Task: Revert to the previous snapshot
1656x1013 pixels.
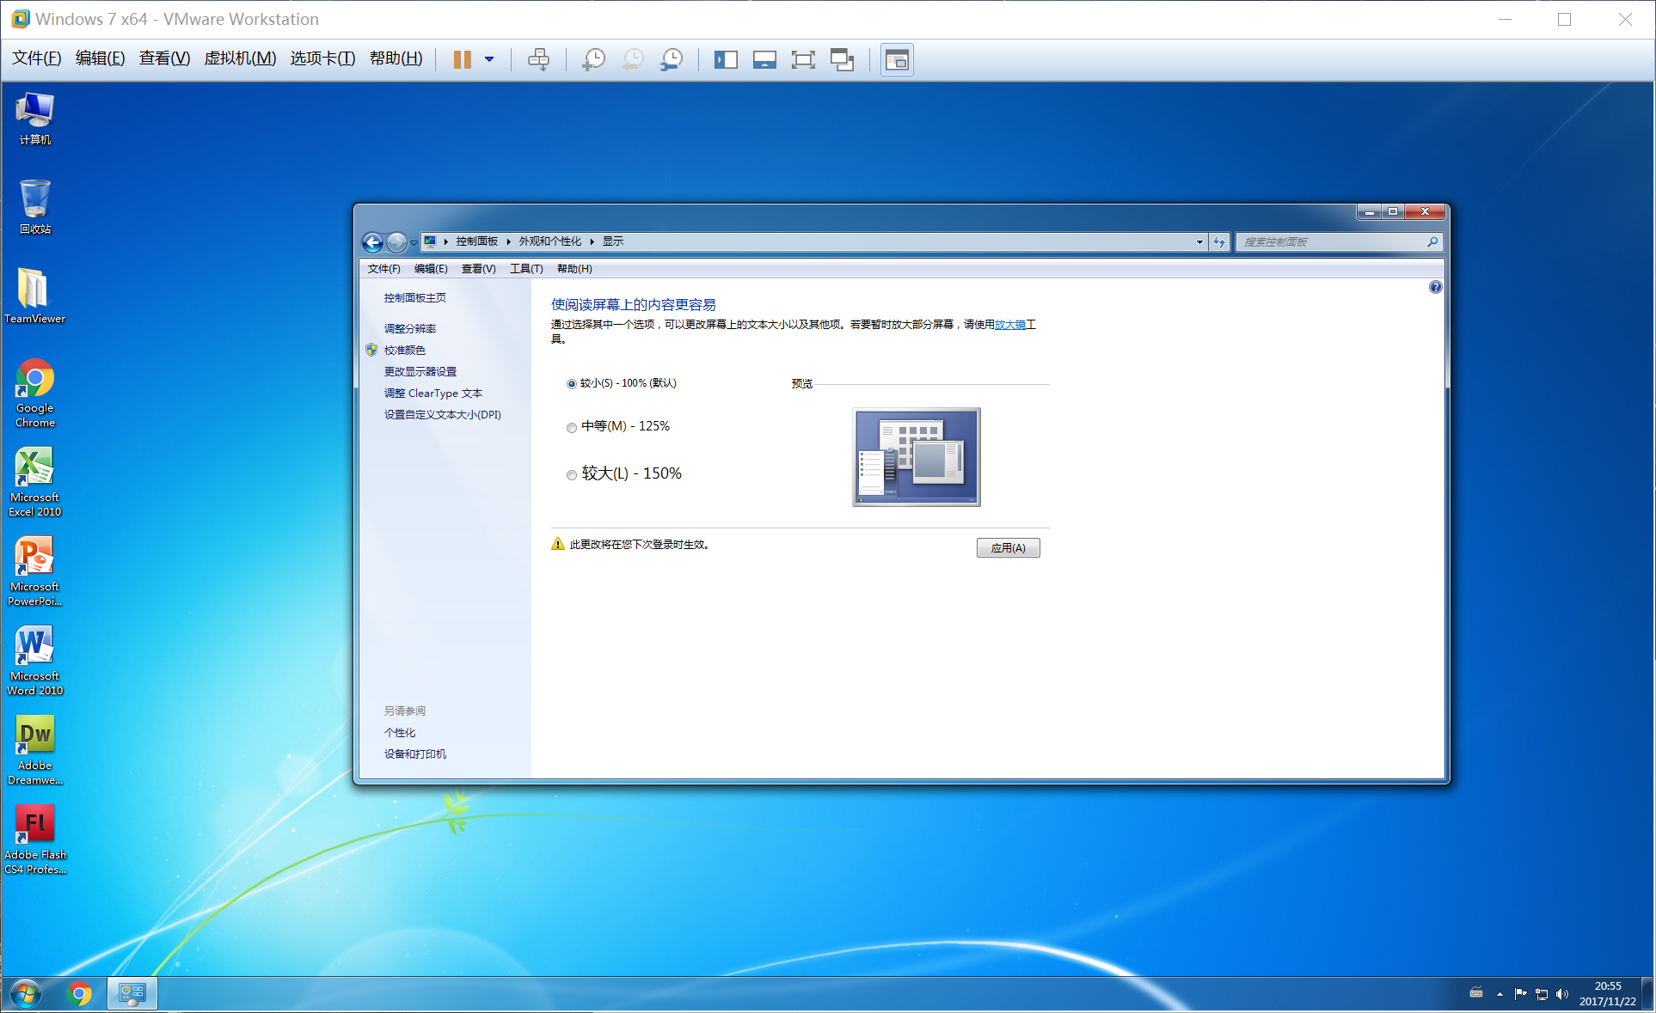Action: (633, 59)
